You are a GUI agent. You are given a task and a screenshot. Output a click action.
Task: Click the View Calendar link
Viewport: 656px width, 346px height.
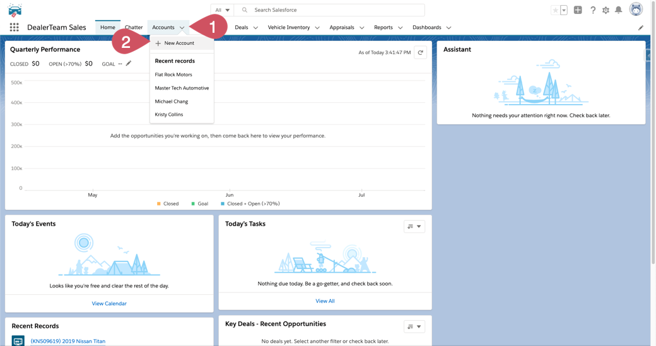click(x=109, y=304)
